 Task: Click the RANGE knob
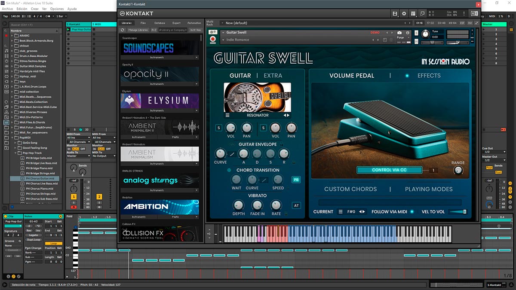click(x=458, y=171)
